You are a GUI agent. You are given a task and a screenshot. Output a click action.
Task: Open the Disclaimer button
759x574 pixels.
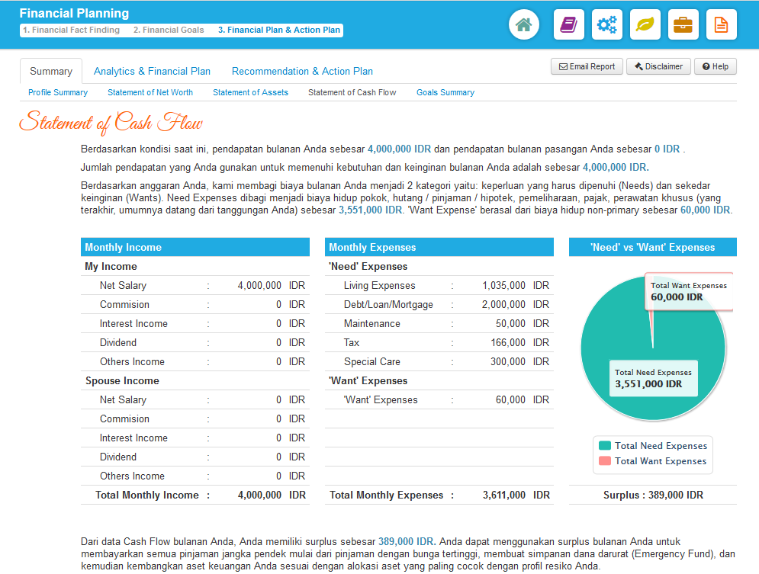coord(658,66)
